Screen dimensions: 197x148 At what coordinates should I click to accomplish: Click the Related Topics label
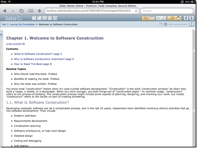16,69
